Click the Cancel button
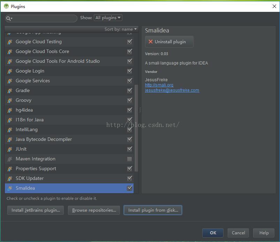This screenshot has height=242, width=280. coord(238,233)
